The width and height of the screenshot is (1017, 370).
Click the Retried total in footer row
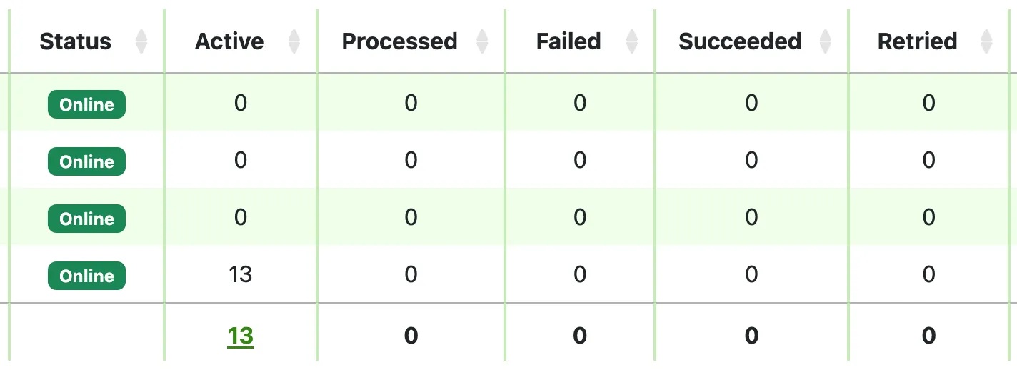(928, 336)
